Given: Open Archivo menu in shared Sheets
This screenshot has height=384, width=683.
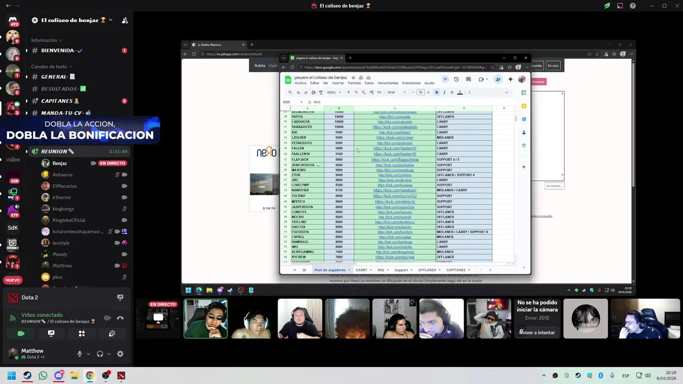Looking at the screenshot, I should pyautogui.click(x=300, y=83).
